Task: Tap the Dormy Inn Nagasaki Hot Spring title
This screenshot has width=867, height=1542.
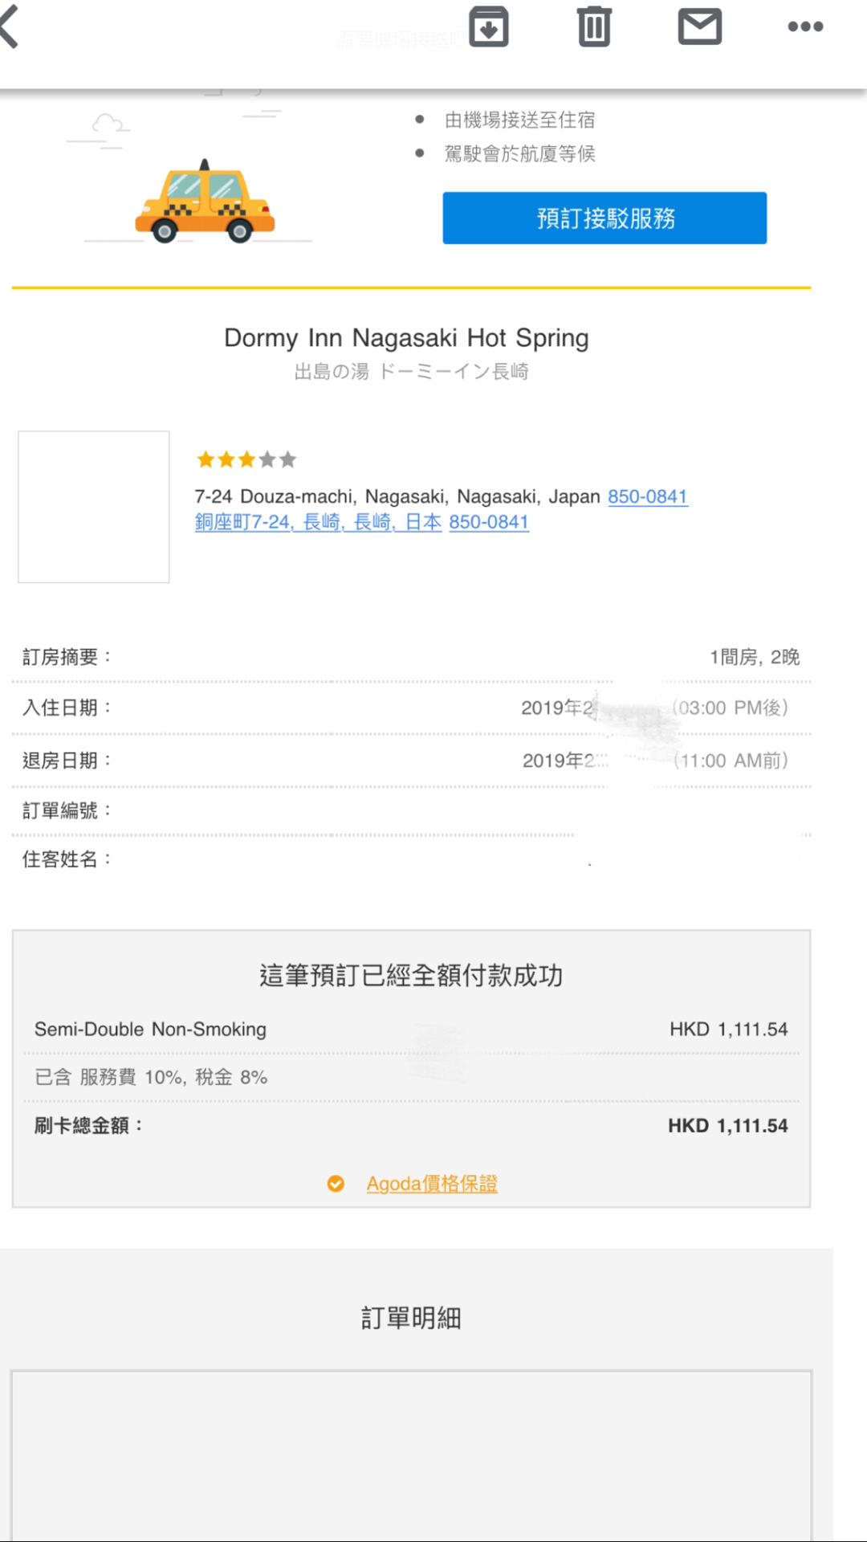Action: coord(406,338)
